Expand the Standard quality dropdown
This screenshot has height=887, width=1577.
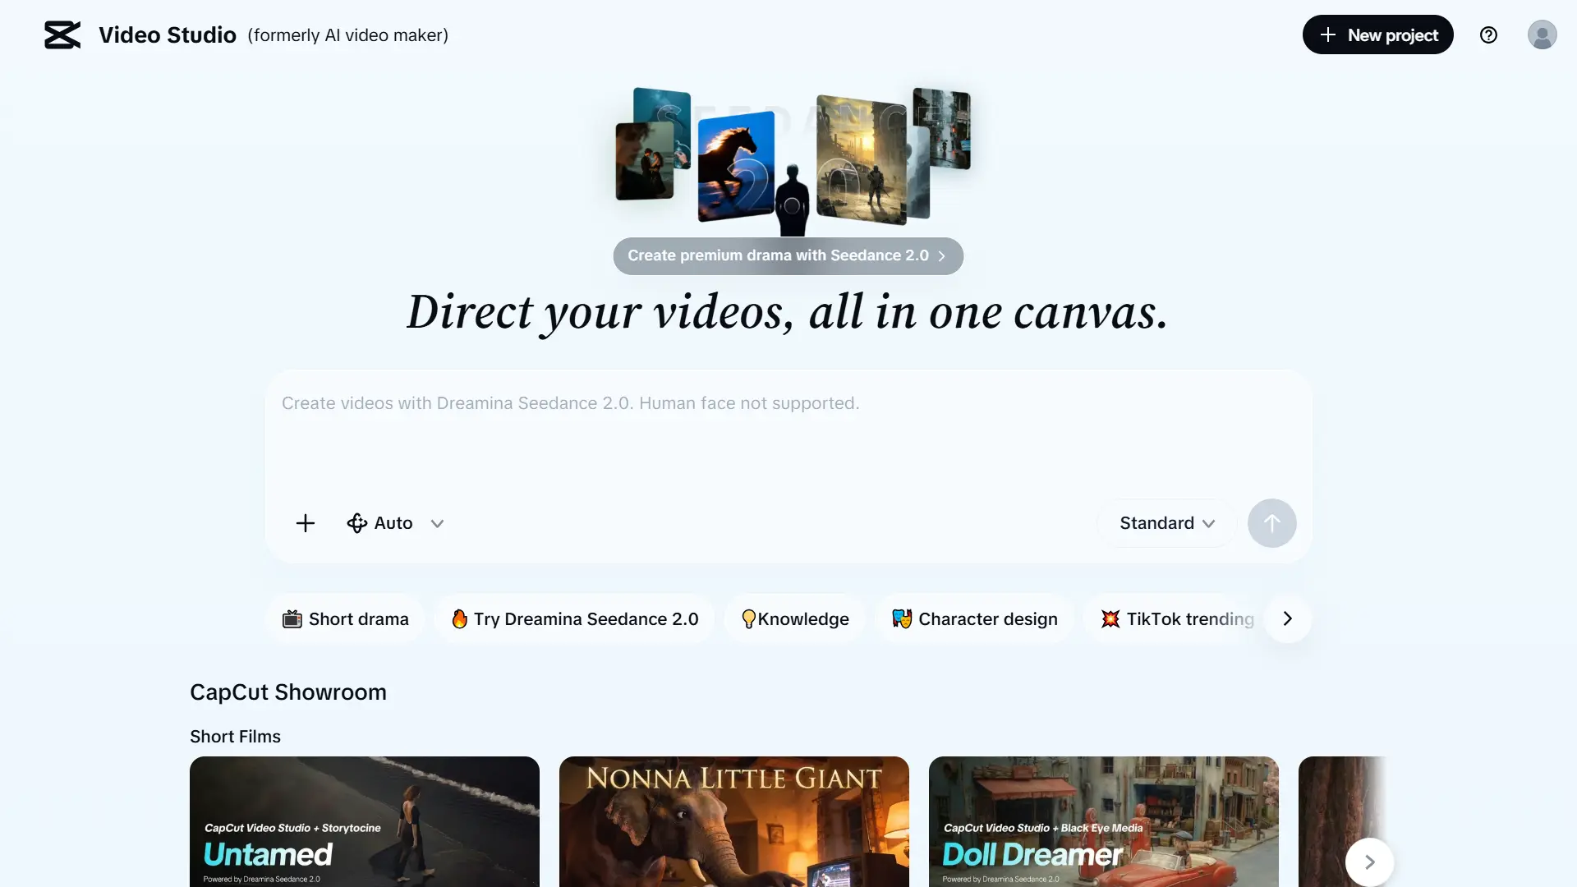pyautogui.click(x=1166, y=523)
